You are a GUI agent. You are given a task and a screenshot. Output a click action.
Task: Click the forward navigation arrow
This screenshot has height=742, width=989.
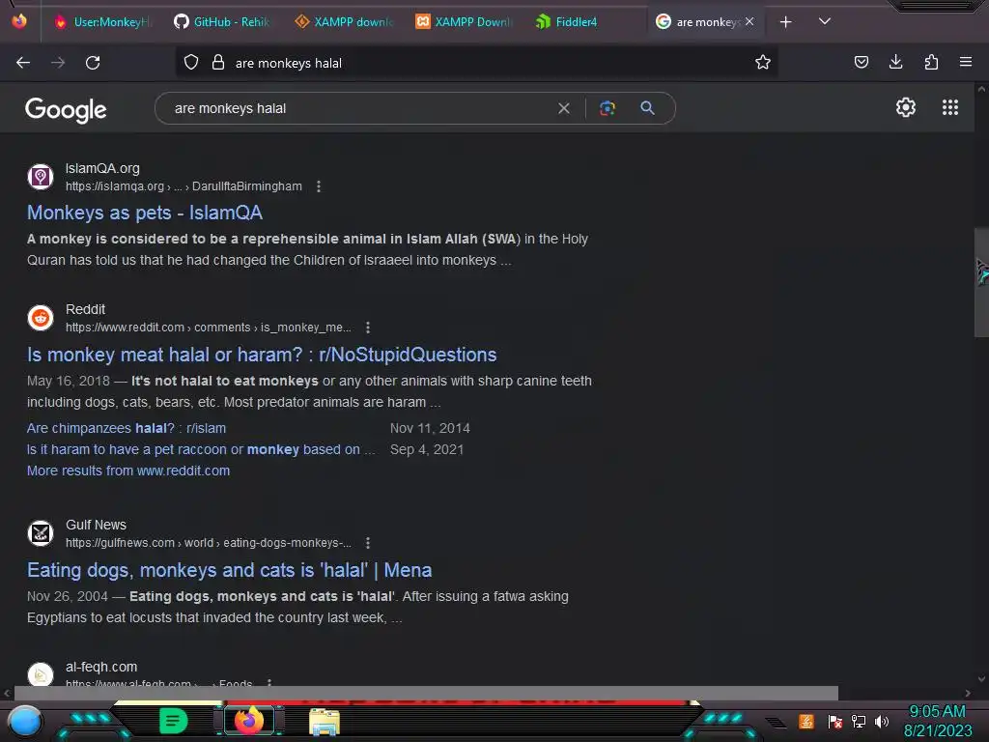[x=58, y=63]
